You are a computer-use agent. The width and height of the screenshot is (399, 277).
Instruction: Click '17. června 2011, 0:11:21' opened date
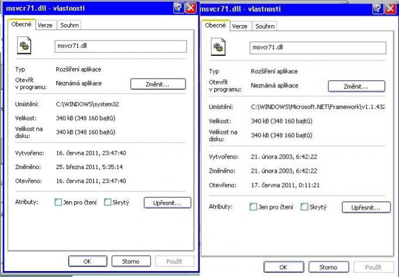pyautogui.click(x=285, y=185)
